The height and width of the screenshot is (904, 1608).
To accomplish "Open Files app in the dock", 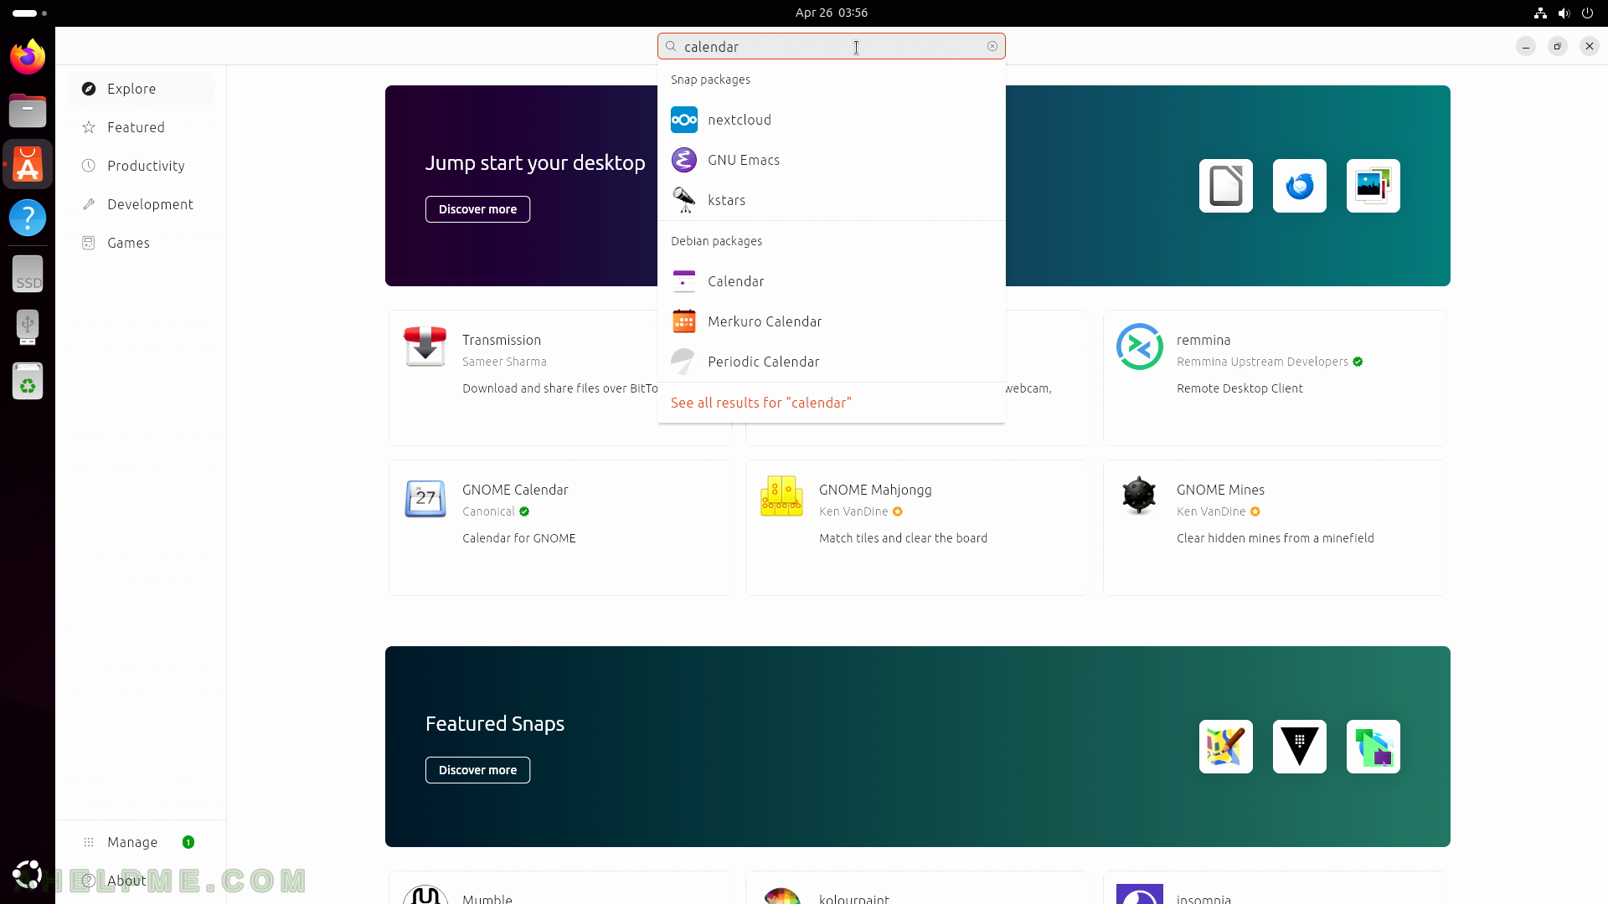I will pyautogui.click(x=28, y=110).
